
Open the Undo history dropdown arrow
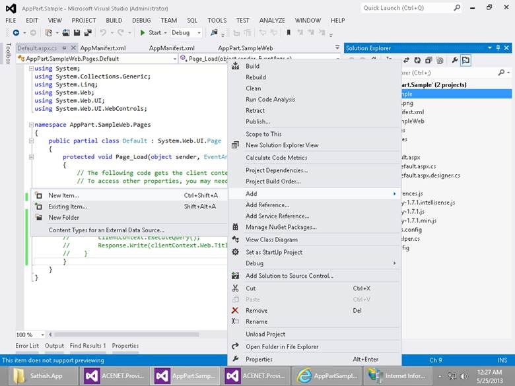pos(112,33)
